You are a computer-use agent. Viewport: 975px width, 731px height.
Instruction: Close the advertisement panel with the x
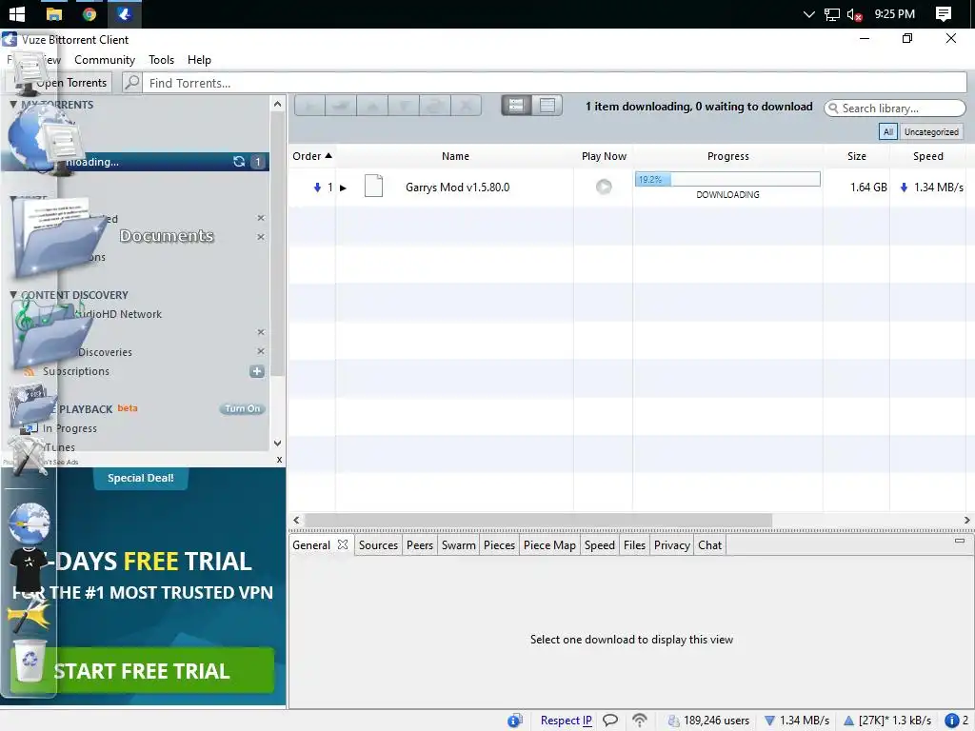pos(279,460)
